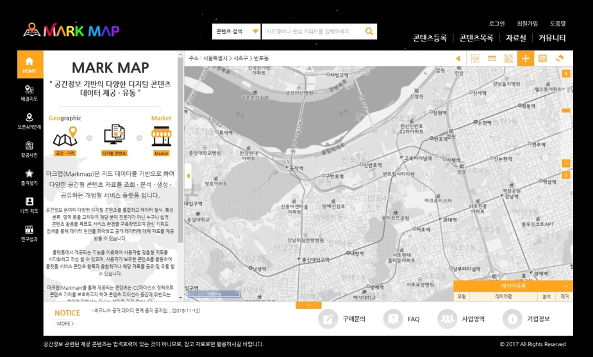This screenshot has width=593, height=357.
Task: Click the 고속터미널역 station on the map
Action: tap(415, 158)
